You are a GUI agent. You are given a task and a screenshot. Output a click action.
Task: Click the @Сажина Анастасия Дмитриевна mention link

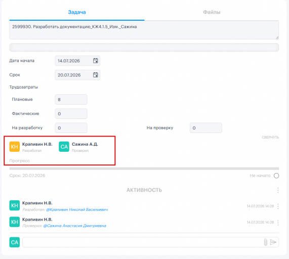74,226
